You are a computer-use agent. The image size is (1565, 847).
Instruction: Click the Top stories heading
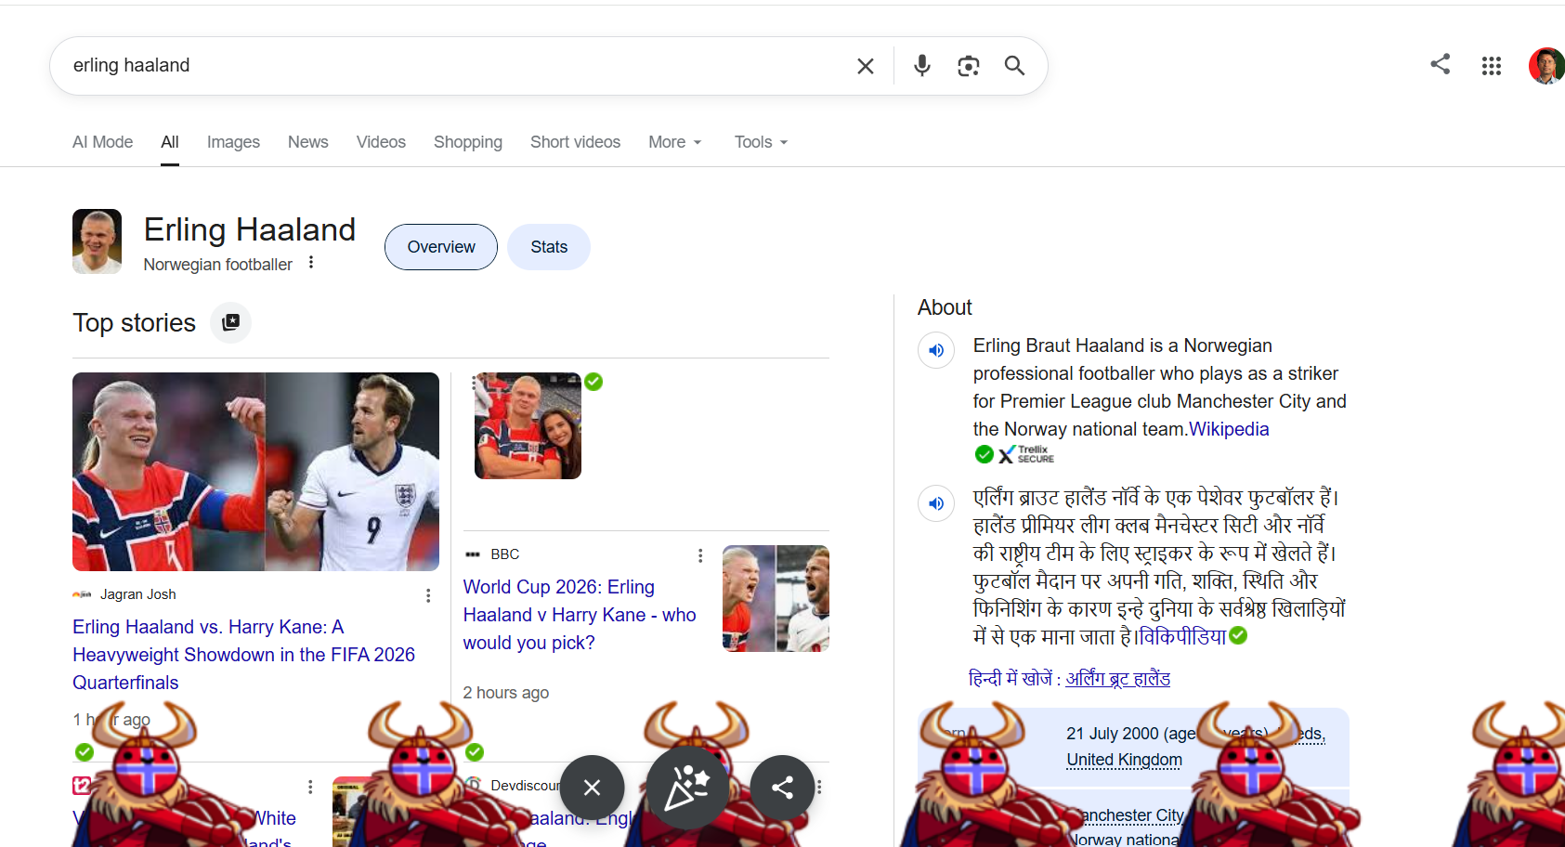point(135,323)
